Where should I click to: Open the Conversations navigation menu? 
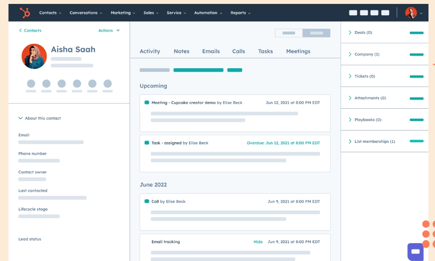point(86,13)
